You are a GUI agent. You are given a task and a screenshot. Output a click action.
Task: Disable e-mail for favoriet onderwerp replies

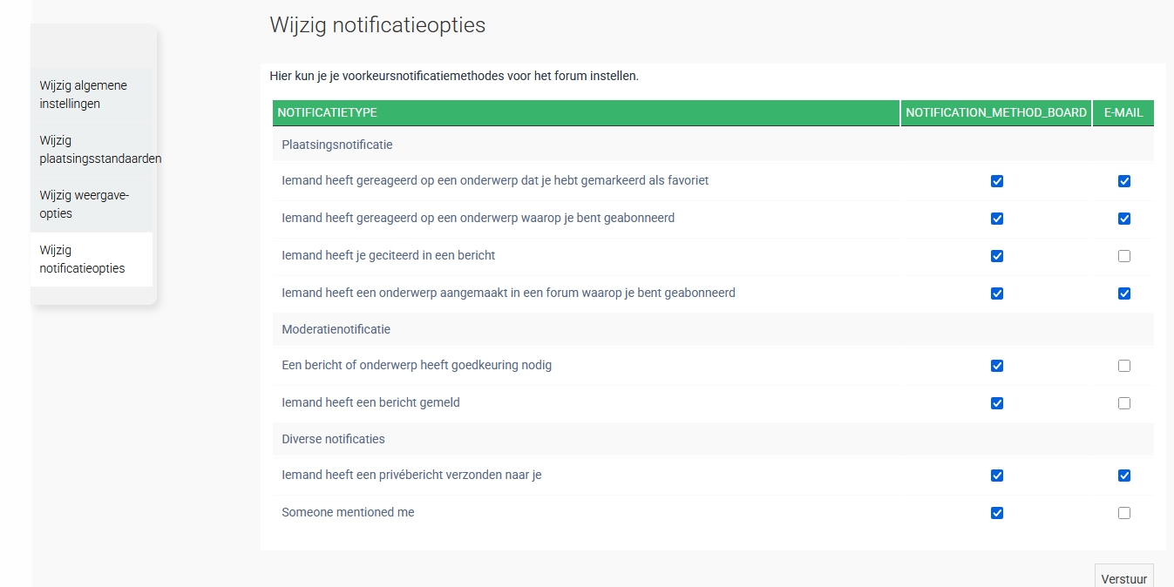tap(1124, 181)
